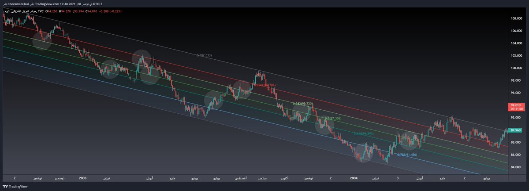Click 108.000 on the price axis
The image size is (529, 191).
517,18
